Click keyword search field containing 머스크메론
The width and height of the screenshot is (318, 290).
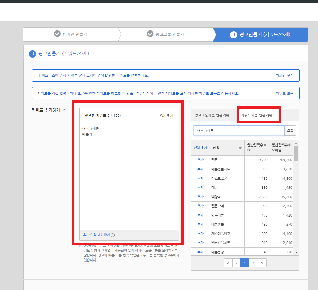tap(239, 131)
